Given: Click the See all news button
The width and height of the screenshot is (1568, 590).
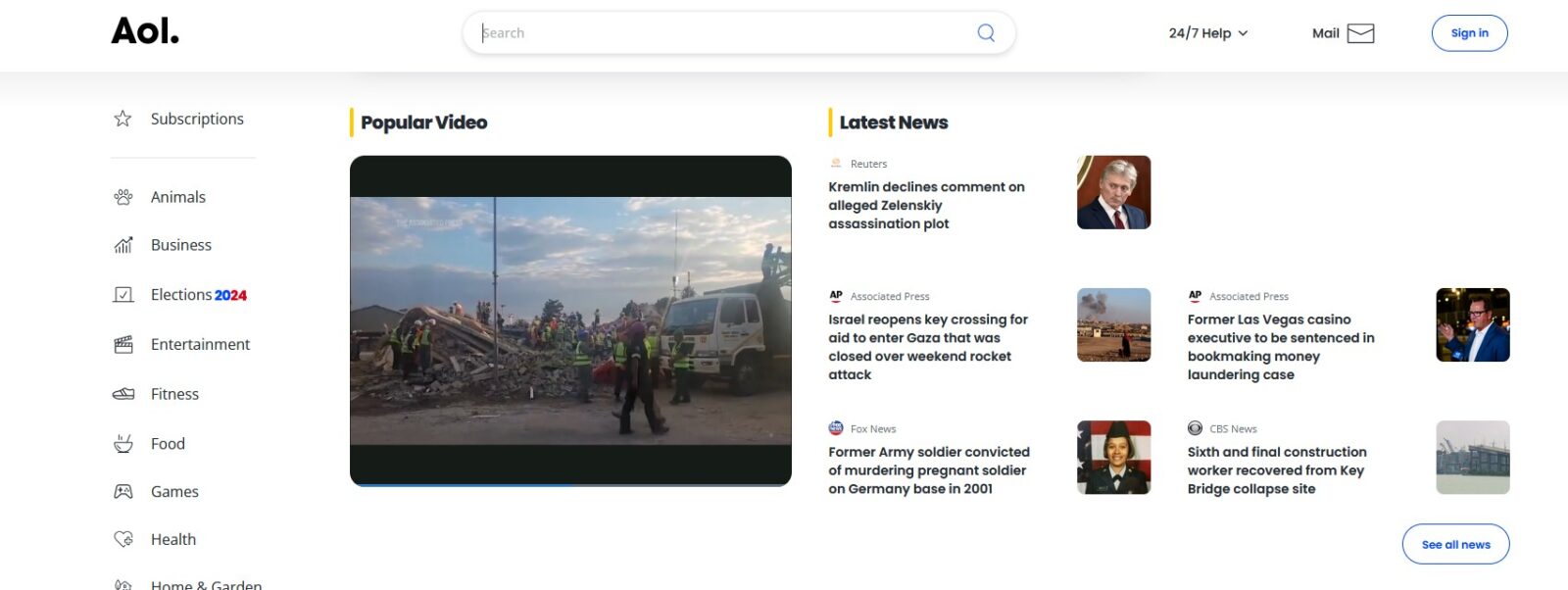Looking at the screenshot, I should point(1455,544).
